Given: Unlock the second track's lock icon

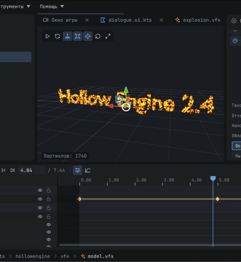Looking at the screenshot, I should 49,199.
